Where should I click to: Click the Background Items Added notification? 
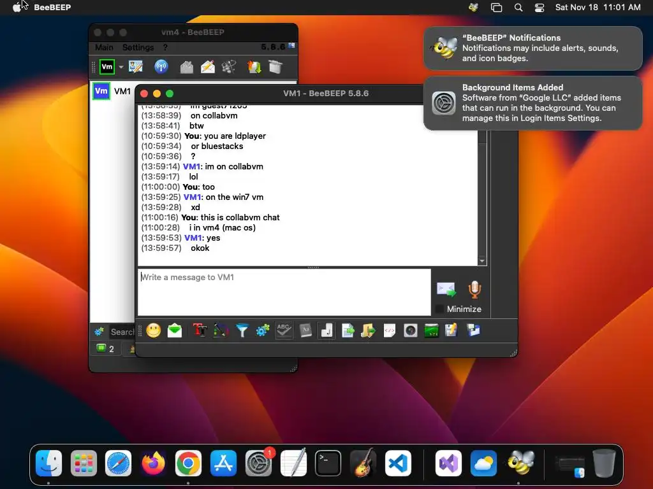(533, 103)
